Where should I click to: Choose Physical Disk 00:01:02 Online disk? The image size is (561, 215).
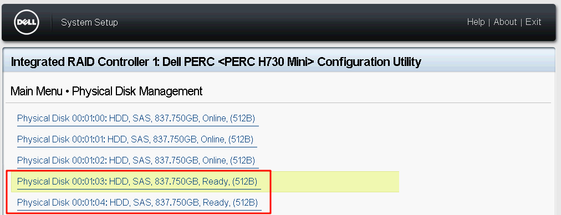coord(136,160)
